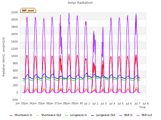Click the Jul 8 x-axis label
The height and width of the screenshot is (120, 161).
tap(146, 103)
